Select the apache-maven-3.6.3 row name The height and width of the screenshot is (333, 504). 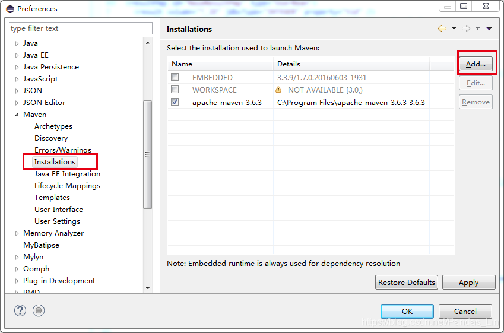(227, 102)
